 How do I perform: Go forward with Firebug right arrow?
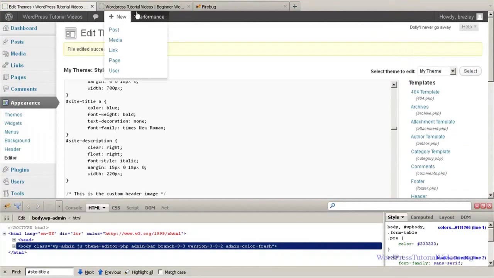point(38,207)
